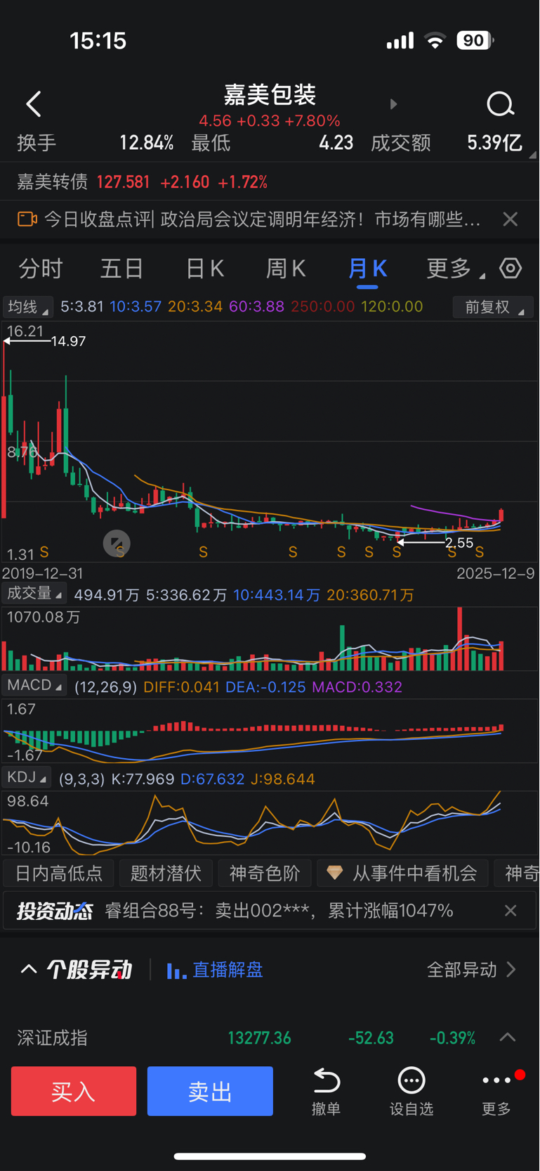
Task: Tap the battery indicator in status bar
Action: coord(475,41)
